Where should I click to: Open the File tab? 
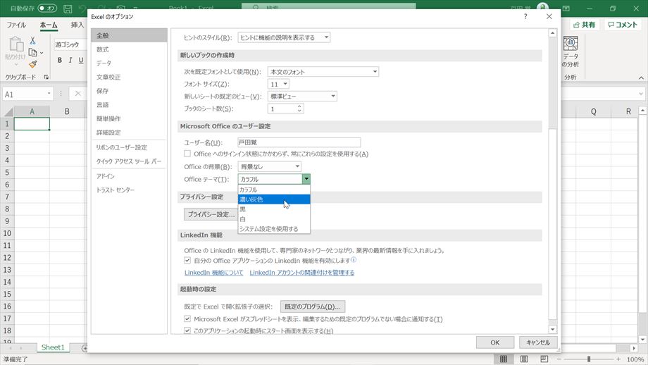point(16,25)
